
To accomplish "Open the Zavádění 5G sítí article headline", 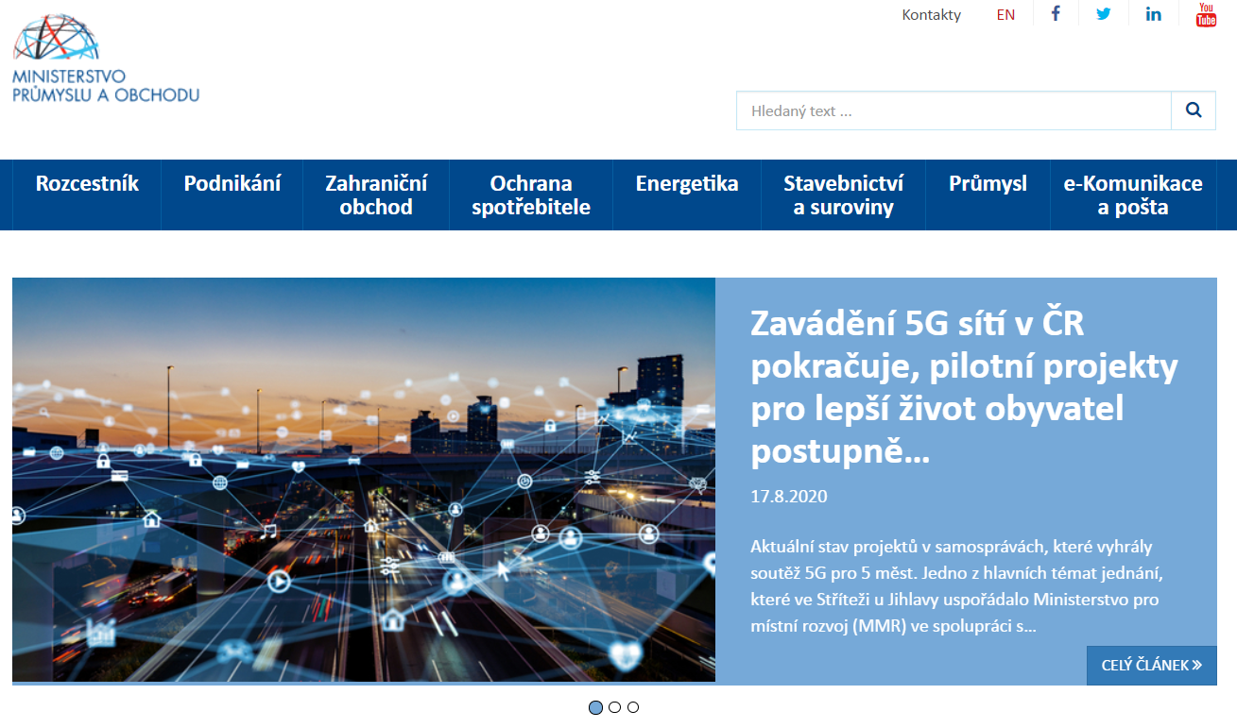I will 964,388.
